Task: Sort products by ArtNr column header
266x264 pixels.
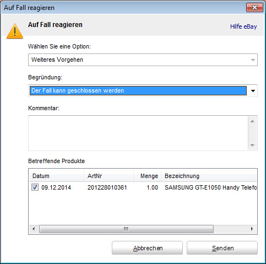Action: pos(108,176)
